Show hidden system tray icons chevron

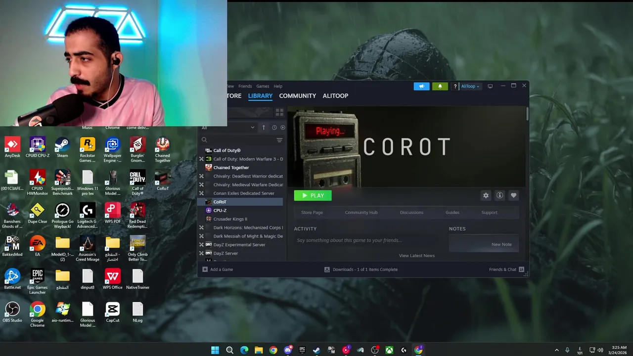(556, 350)
